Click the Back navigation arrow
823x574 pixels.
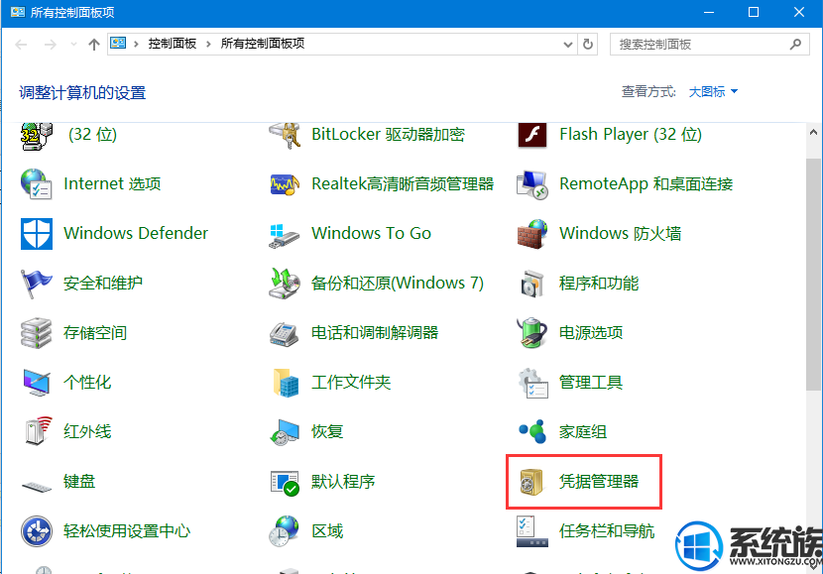coord(21,45)
